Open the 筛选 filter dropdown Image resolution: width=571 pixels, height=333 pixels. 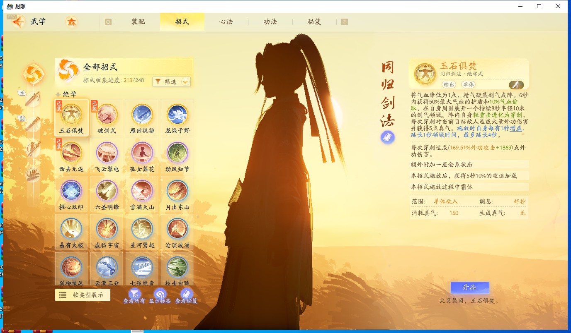172,81
